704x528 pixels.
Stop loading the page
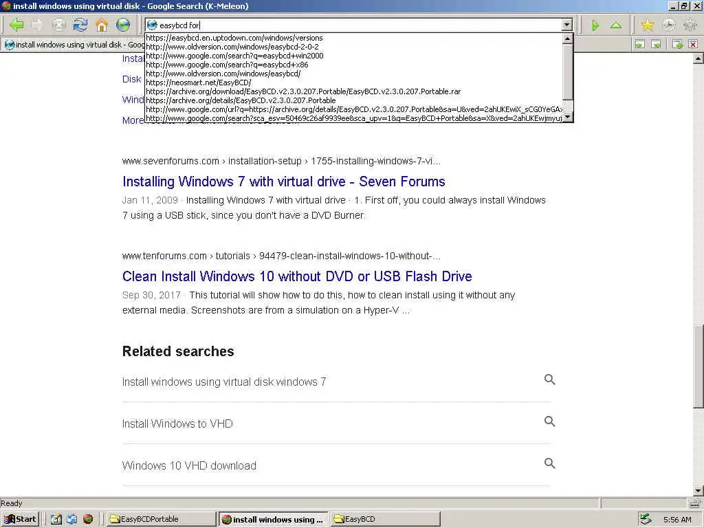pyautogui.click(x=59, y=25)
